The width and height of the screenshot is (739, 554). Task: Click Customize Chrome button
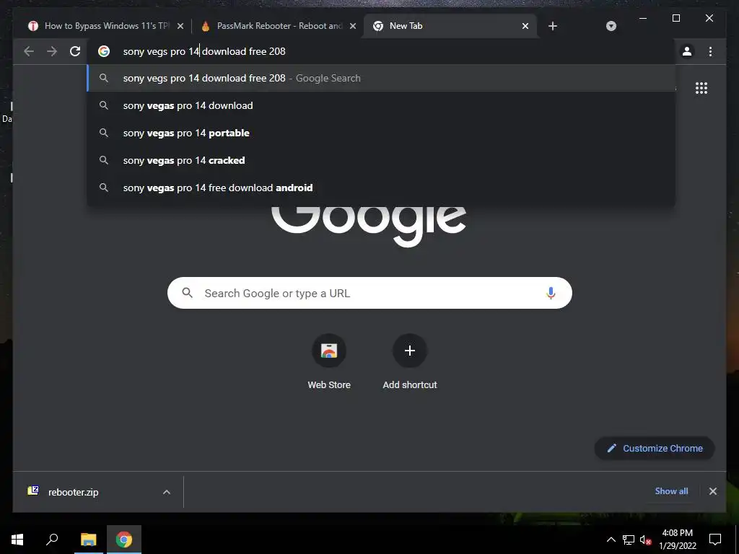[x=655, y=449]
